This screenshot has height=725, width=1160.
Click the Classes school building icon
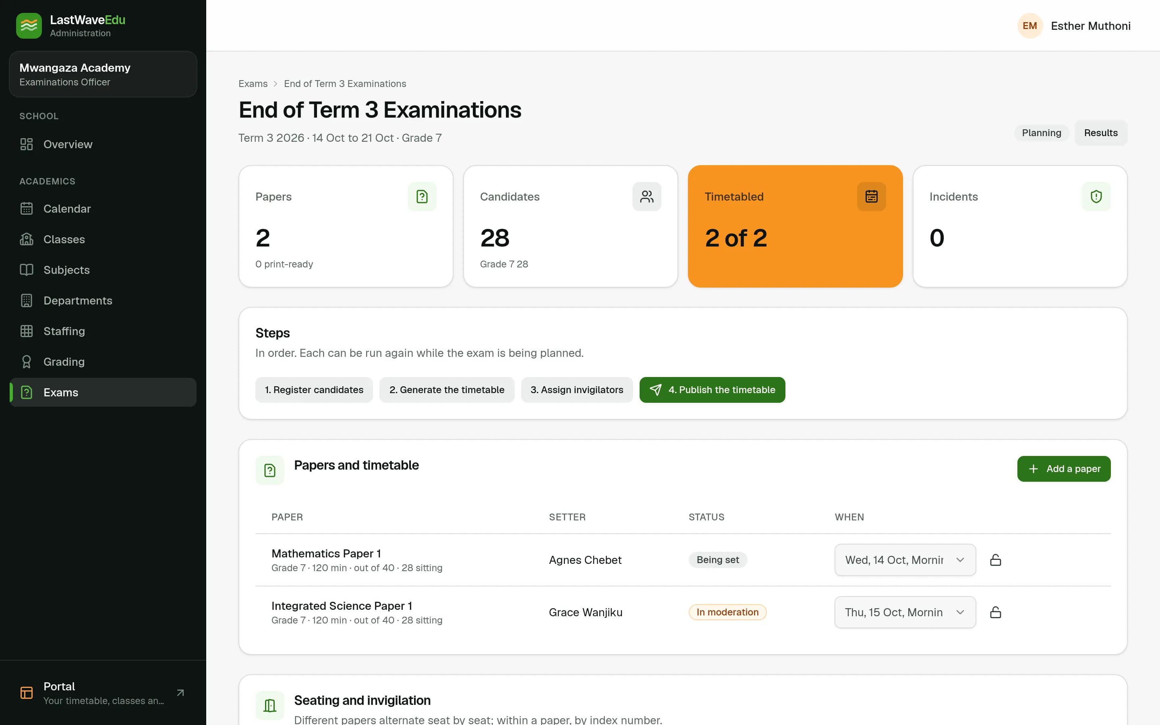(26, 239)
